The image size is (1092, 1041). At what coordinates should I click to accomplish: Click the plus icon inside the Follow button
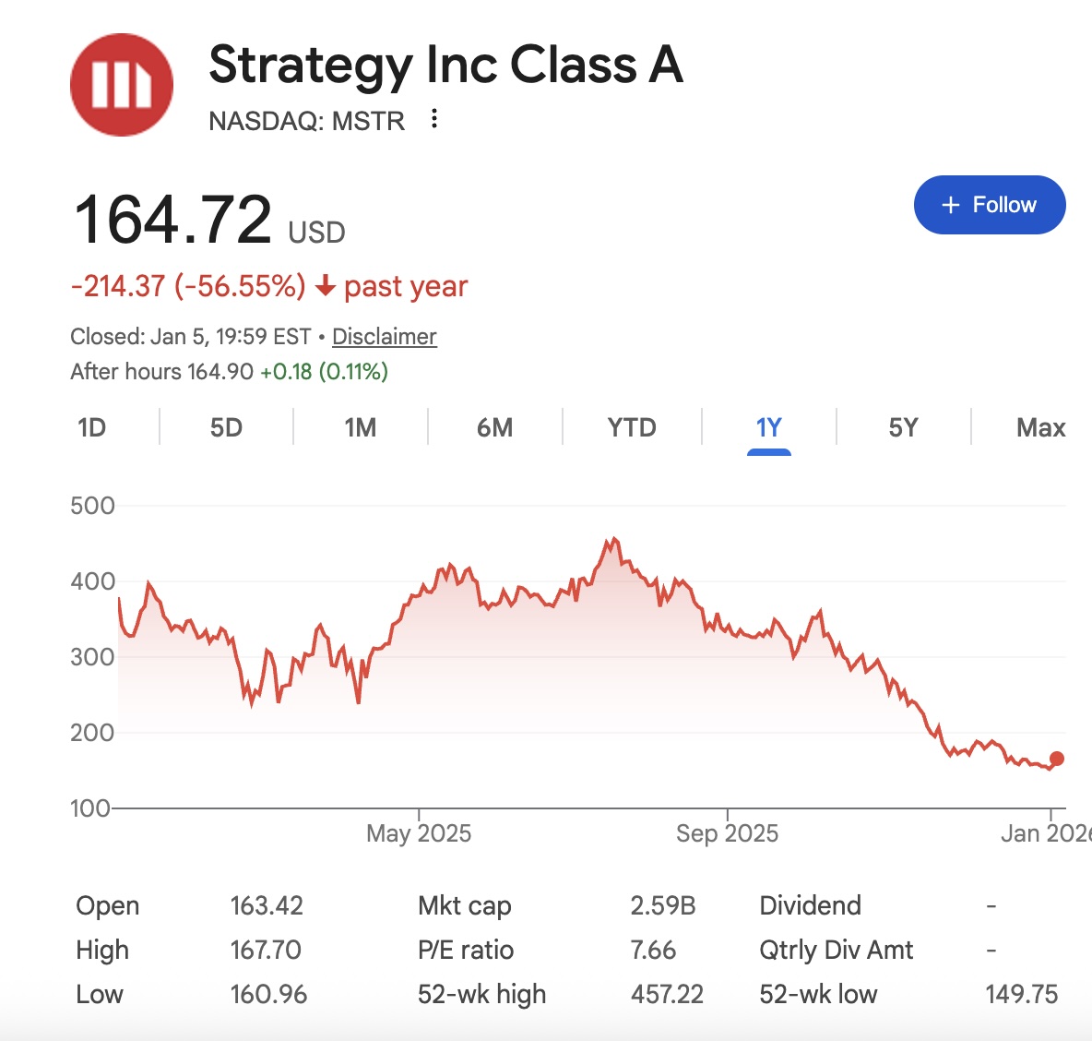[x=950, y=205]
